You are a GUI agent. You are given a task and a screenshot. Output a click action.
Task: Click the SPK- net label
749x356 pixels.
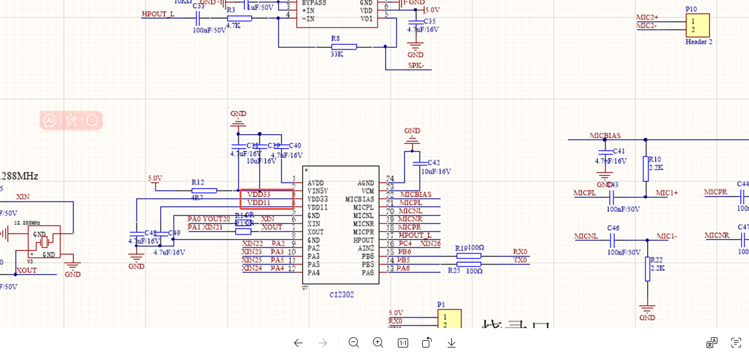pyautogui.click(x=415, y=65)
